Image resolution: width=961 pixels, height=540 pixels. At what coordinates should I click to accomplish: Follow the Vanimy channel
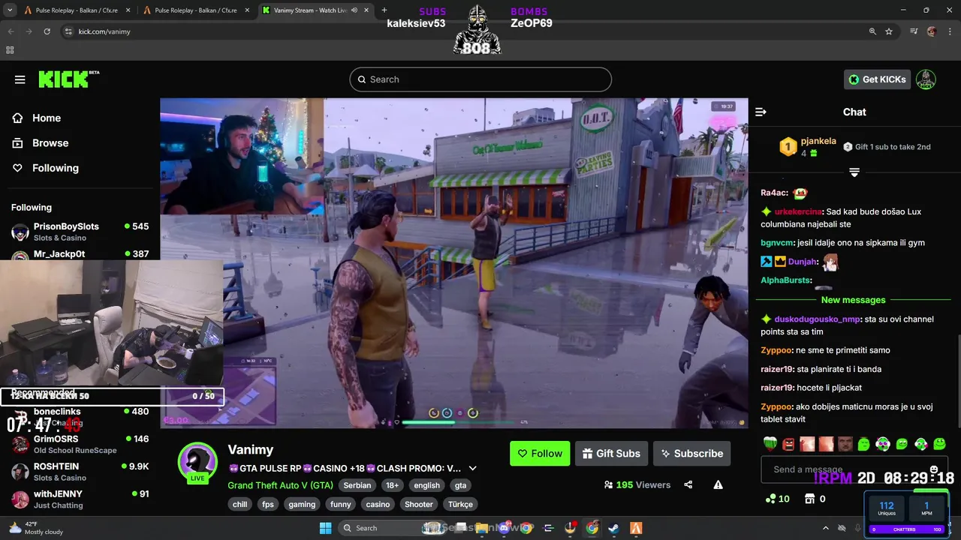(x=540, y=453)
